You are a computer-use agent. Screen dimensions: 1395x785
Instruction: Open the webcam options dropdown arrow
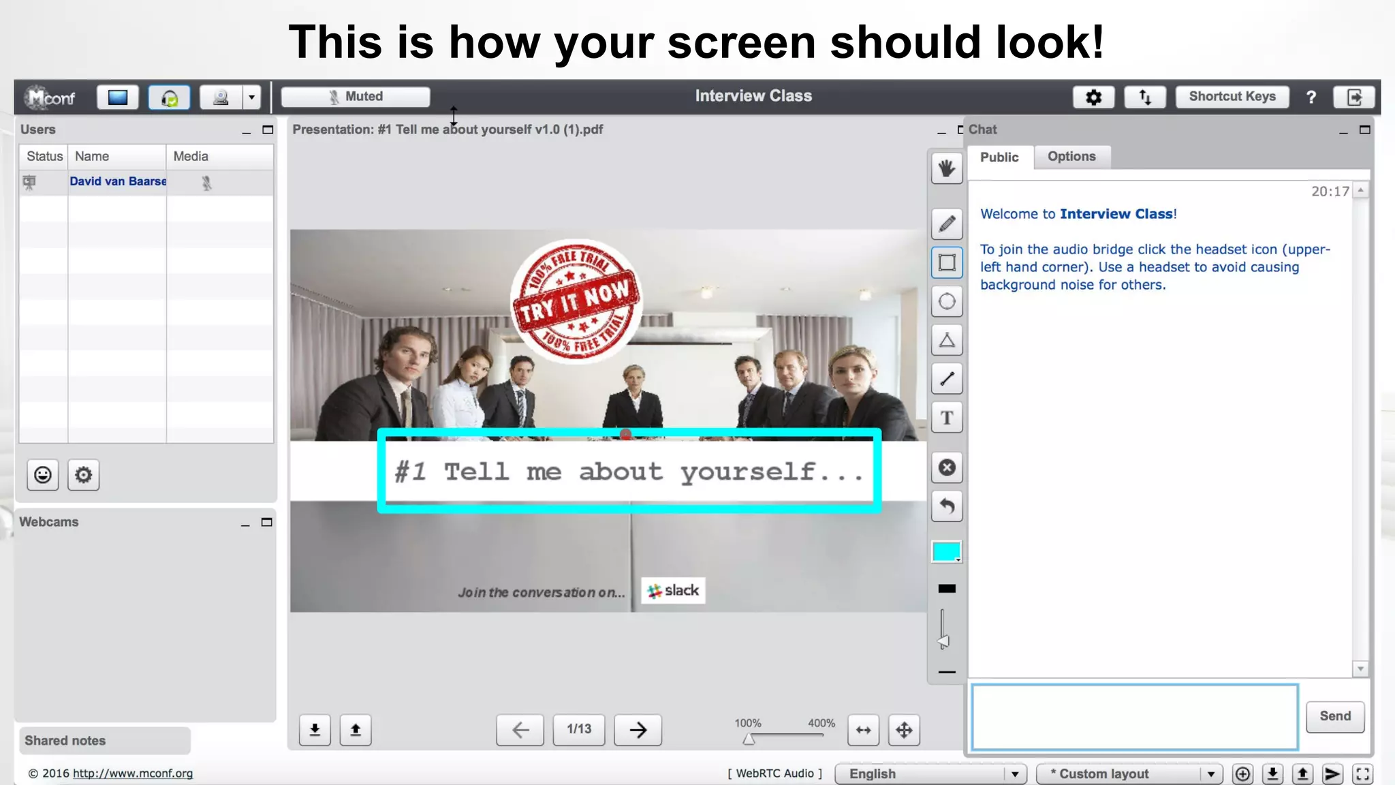point(252,97)
